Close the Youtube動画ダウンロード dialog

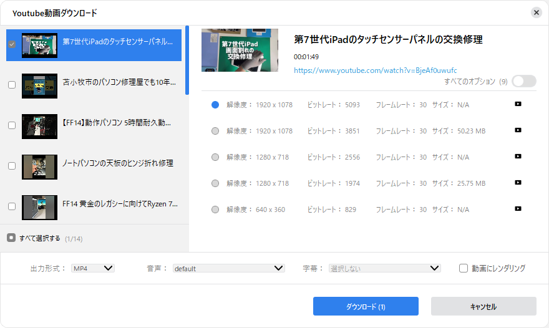[x=536, y=12]
